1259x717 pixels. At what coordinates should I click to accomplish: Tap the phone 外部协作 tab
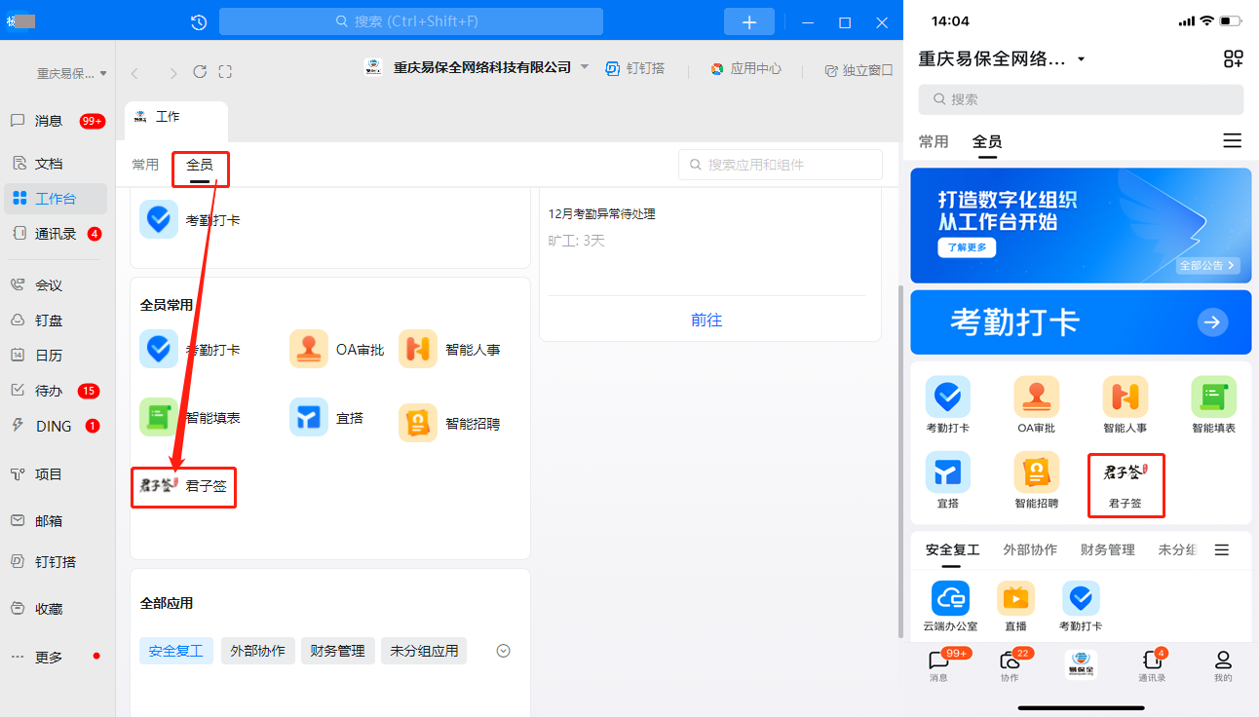(x=1030, y=549)
